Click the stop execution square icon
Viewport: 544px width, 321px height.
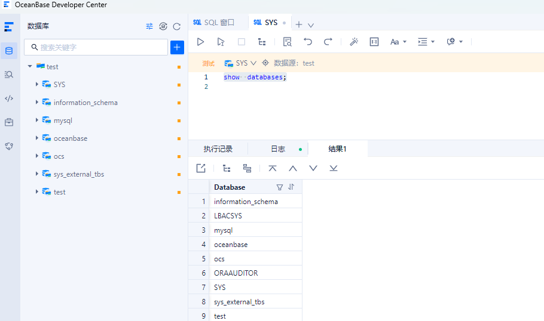[x=242, y=42]
